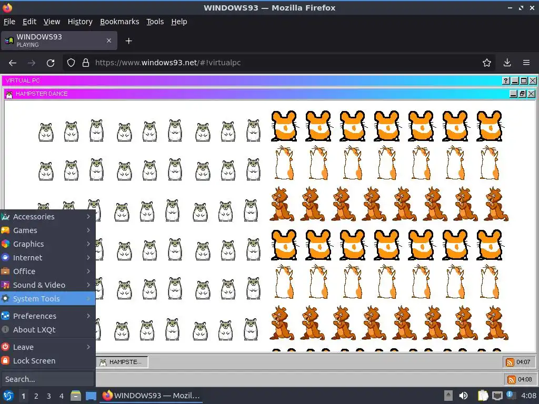Open the file manager panel icon
The image size is (539, 404).
(x=76, y=396)
